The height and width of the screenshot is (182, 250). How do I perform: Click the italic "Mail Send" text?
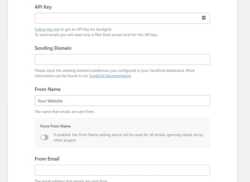(103, 35)
